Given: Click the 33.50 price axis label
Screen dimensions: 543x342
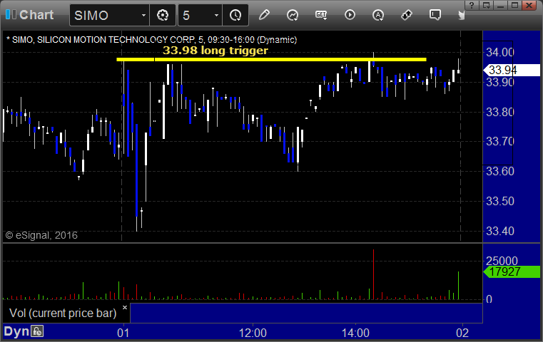Looking at the screenshot, I should [499, 201].
